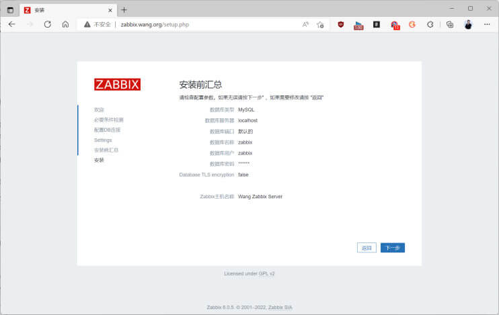Screen dimensions: 499x315
Task: Go back using the browser back arrow
Action: 12,24
